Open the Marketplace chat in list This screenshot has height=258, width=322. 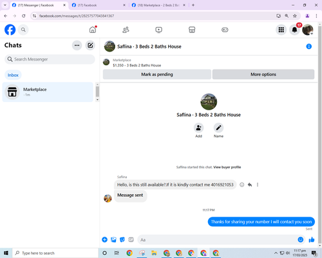pos(48,92)
